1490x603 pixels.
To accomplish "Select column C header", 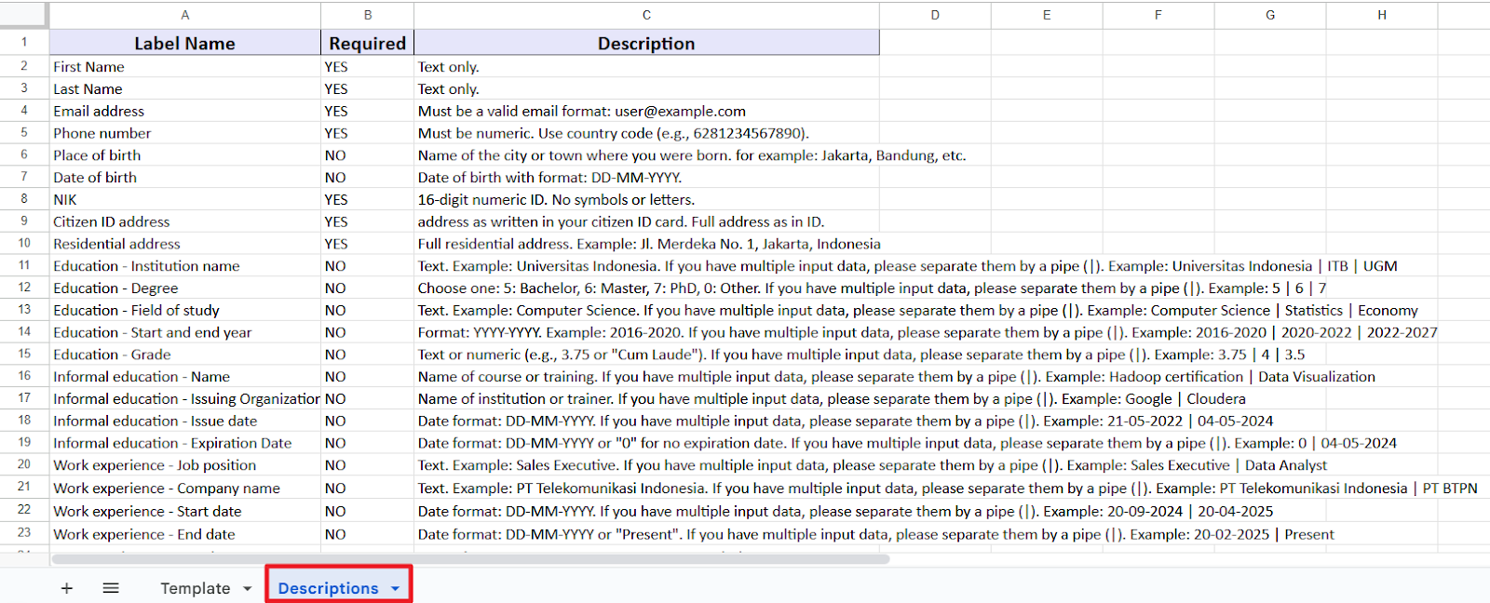I will coord(646,15).
